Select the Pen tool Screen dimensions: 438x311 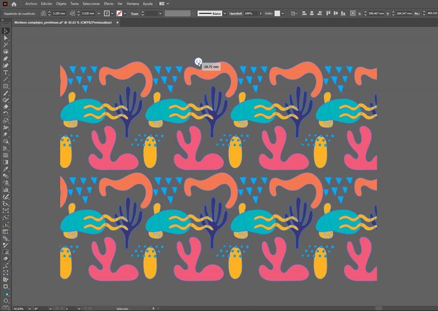click(6, 58)
